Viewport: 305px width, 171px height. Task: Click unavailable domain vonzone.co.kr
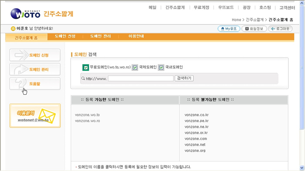coord(197,115)
